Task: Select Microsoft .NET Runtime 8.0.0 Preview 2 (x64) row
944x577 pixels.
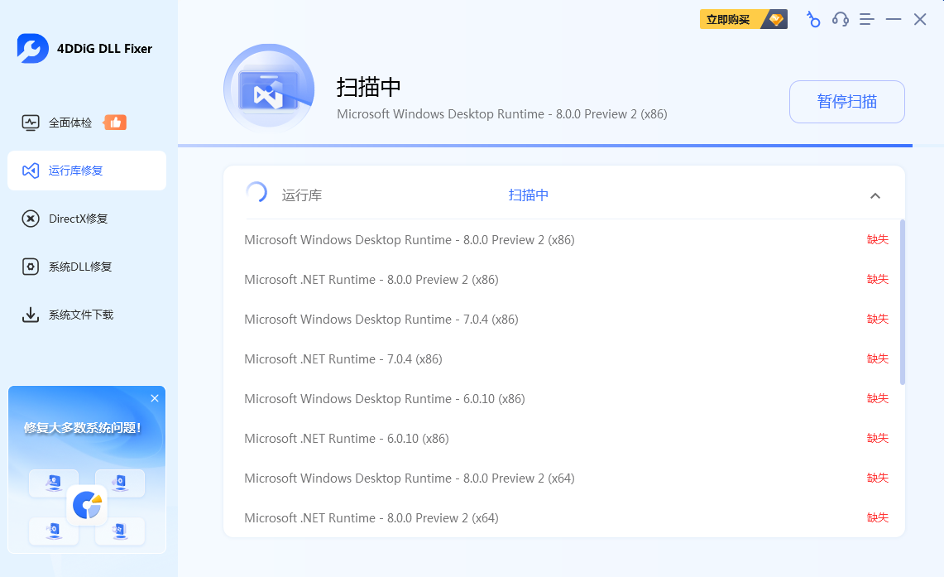Action: [566, 518]
